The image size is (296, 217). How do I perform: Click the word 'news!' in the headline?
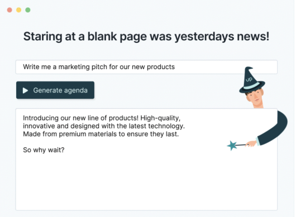pos(253,36)
